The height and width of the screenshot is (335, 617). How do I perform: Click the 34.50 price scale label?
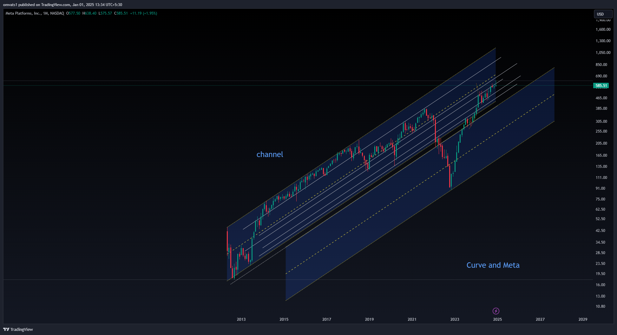tap(601, 242)
